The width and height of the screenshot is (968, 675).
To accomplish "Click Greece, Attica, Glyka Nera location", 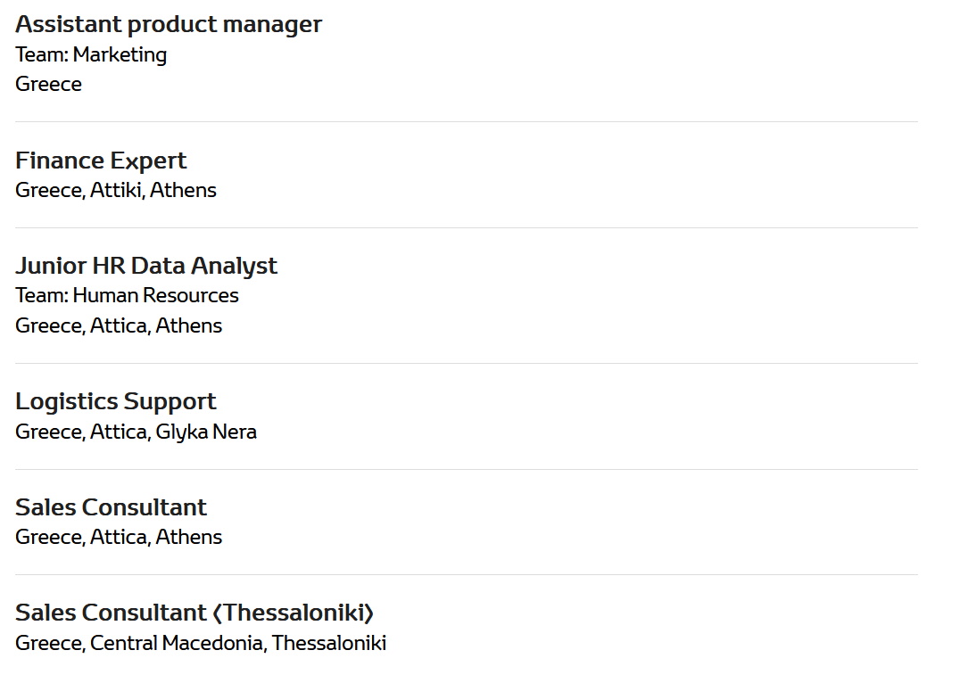I will tap(136, 432).
